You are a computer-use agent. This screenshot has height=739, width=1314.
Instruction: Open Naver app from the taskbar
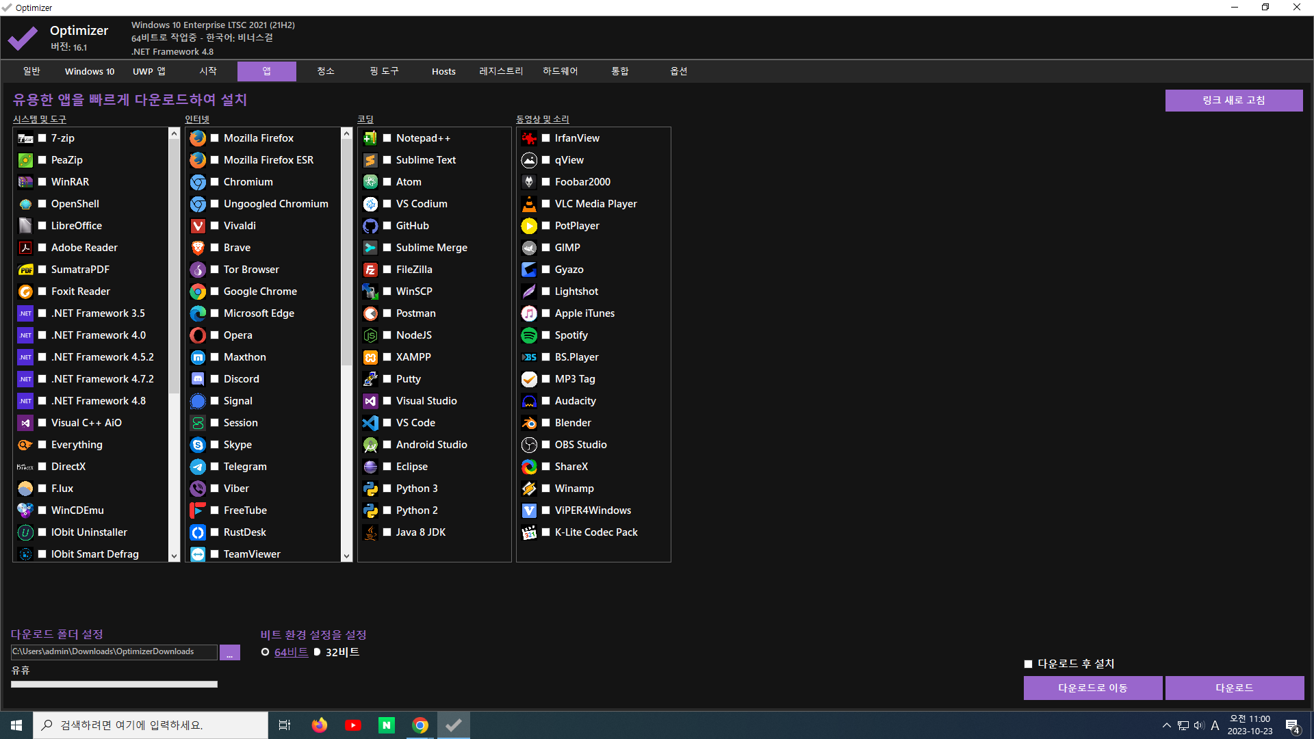(387, 725)
